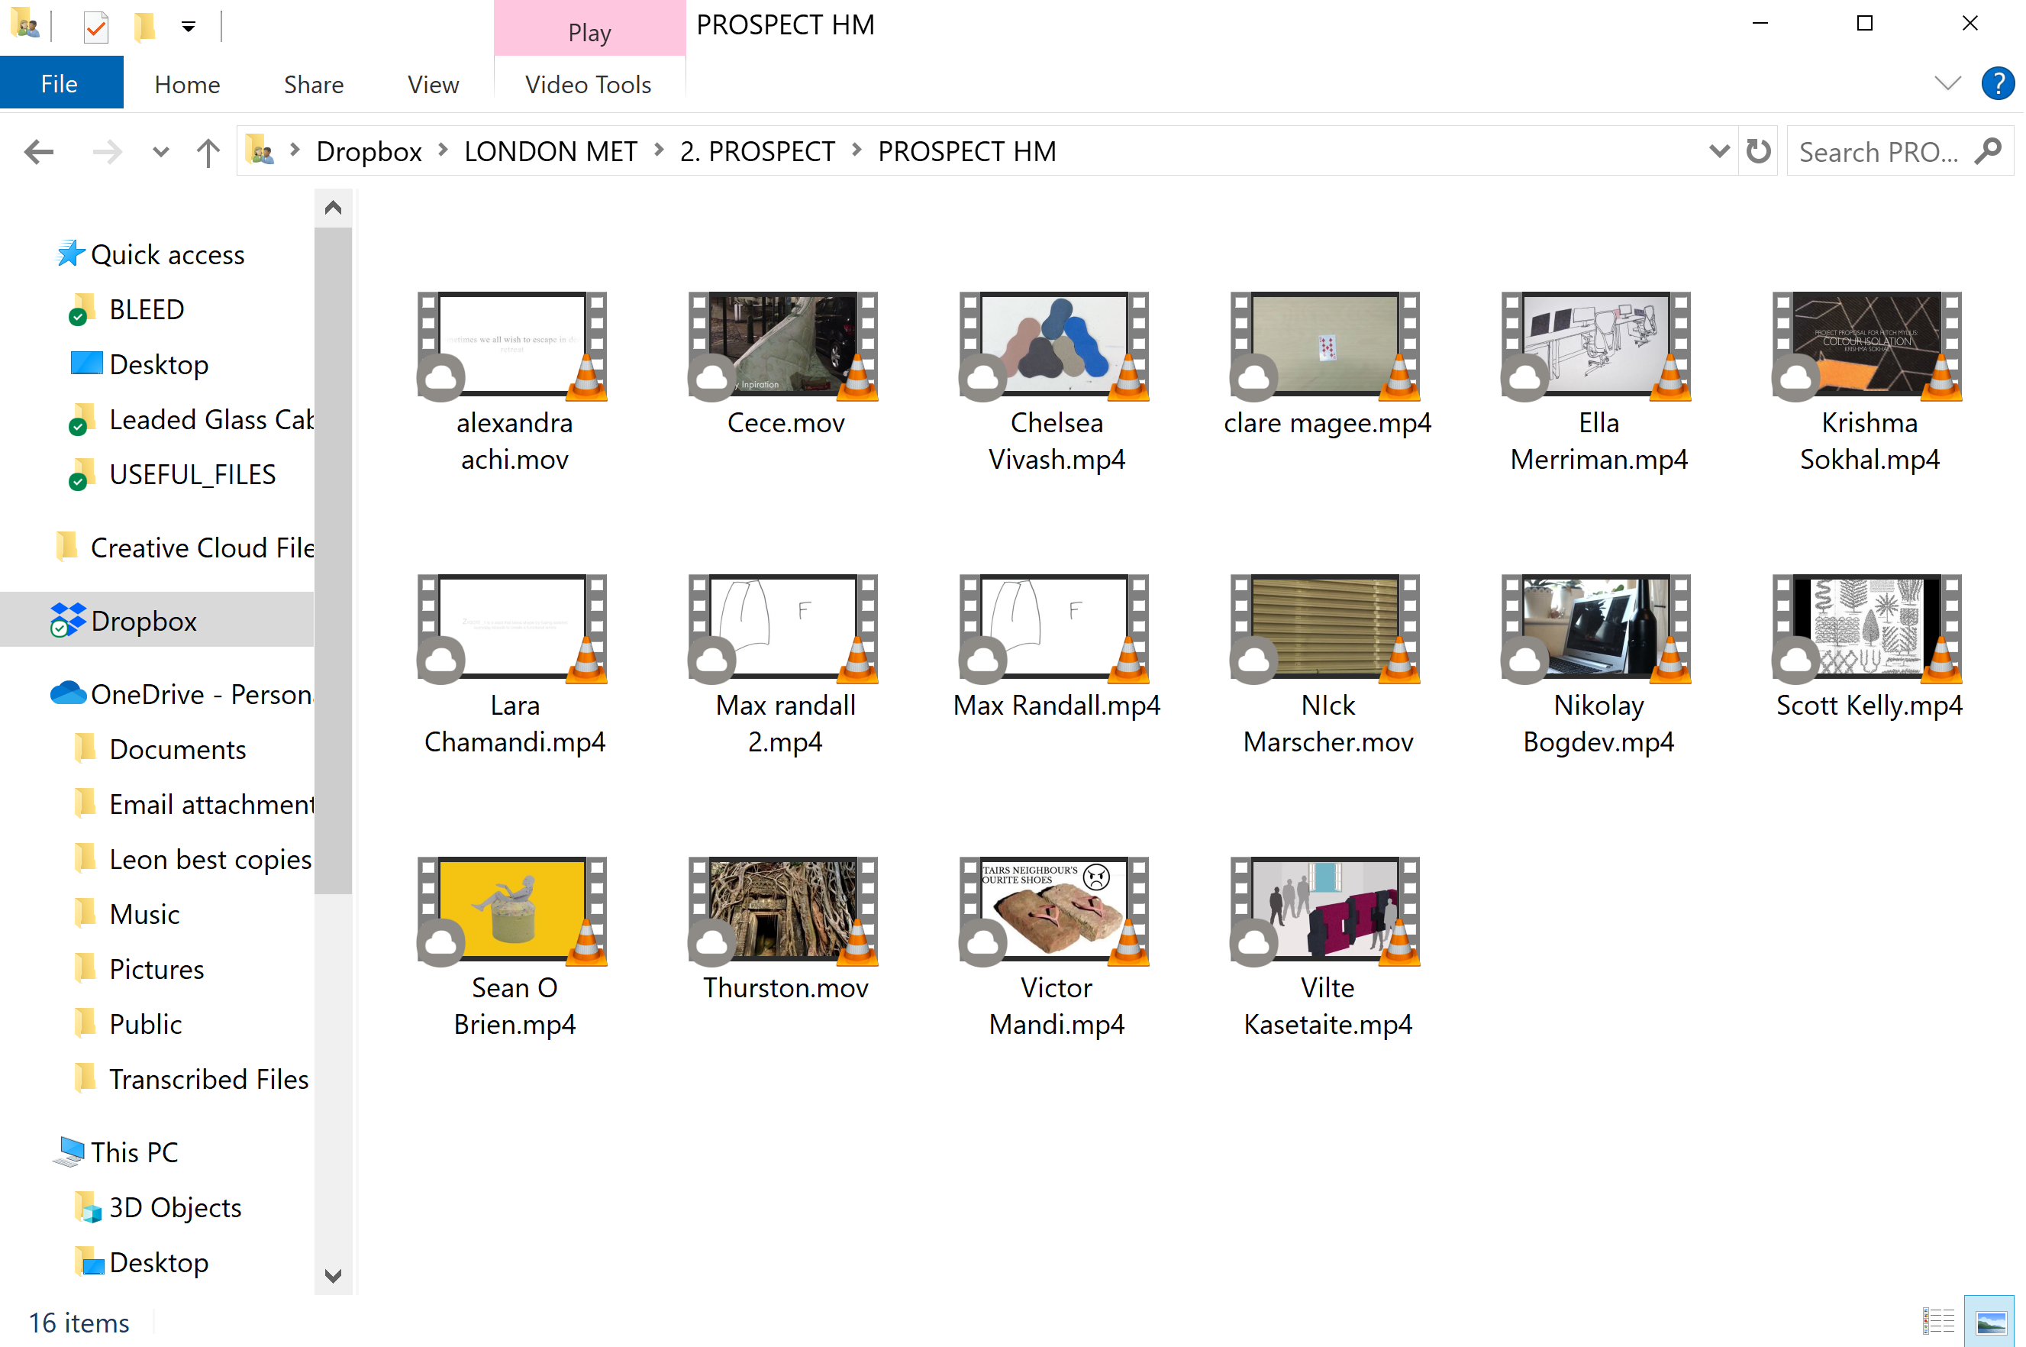Image resolution: width=2026 pixels, height=1347 pixels.
Task: Open the address bar history dropdown
Action: [1718, 152]
